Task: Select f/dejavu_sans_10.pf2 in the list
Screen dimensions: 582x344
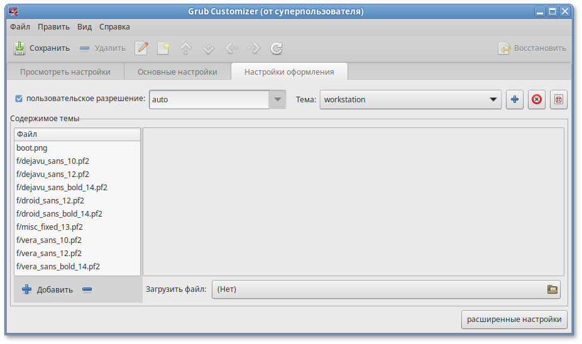Action: coord(77,161)
